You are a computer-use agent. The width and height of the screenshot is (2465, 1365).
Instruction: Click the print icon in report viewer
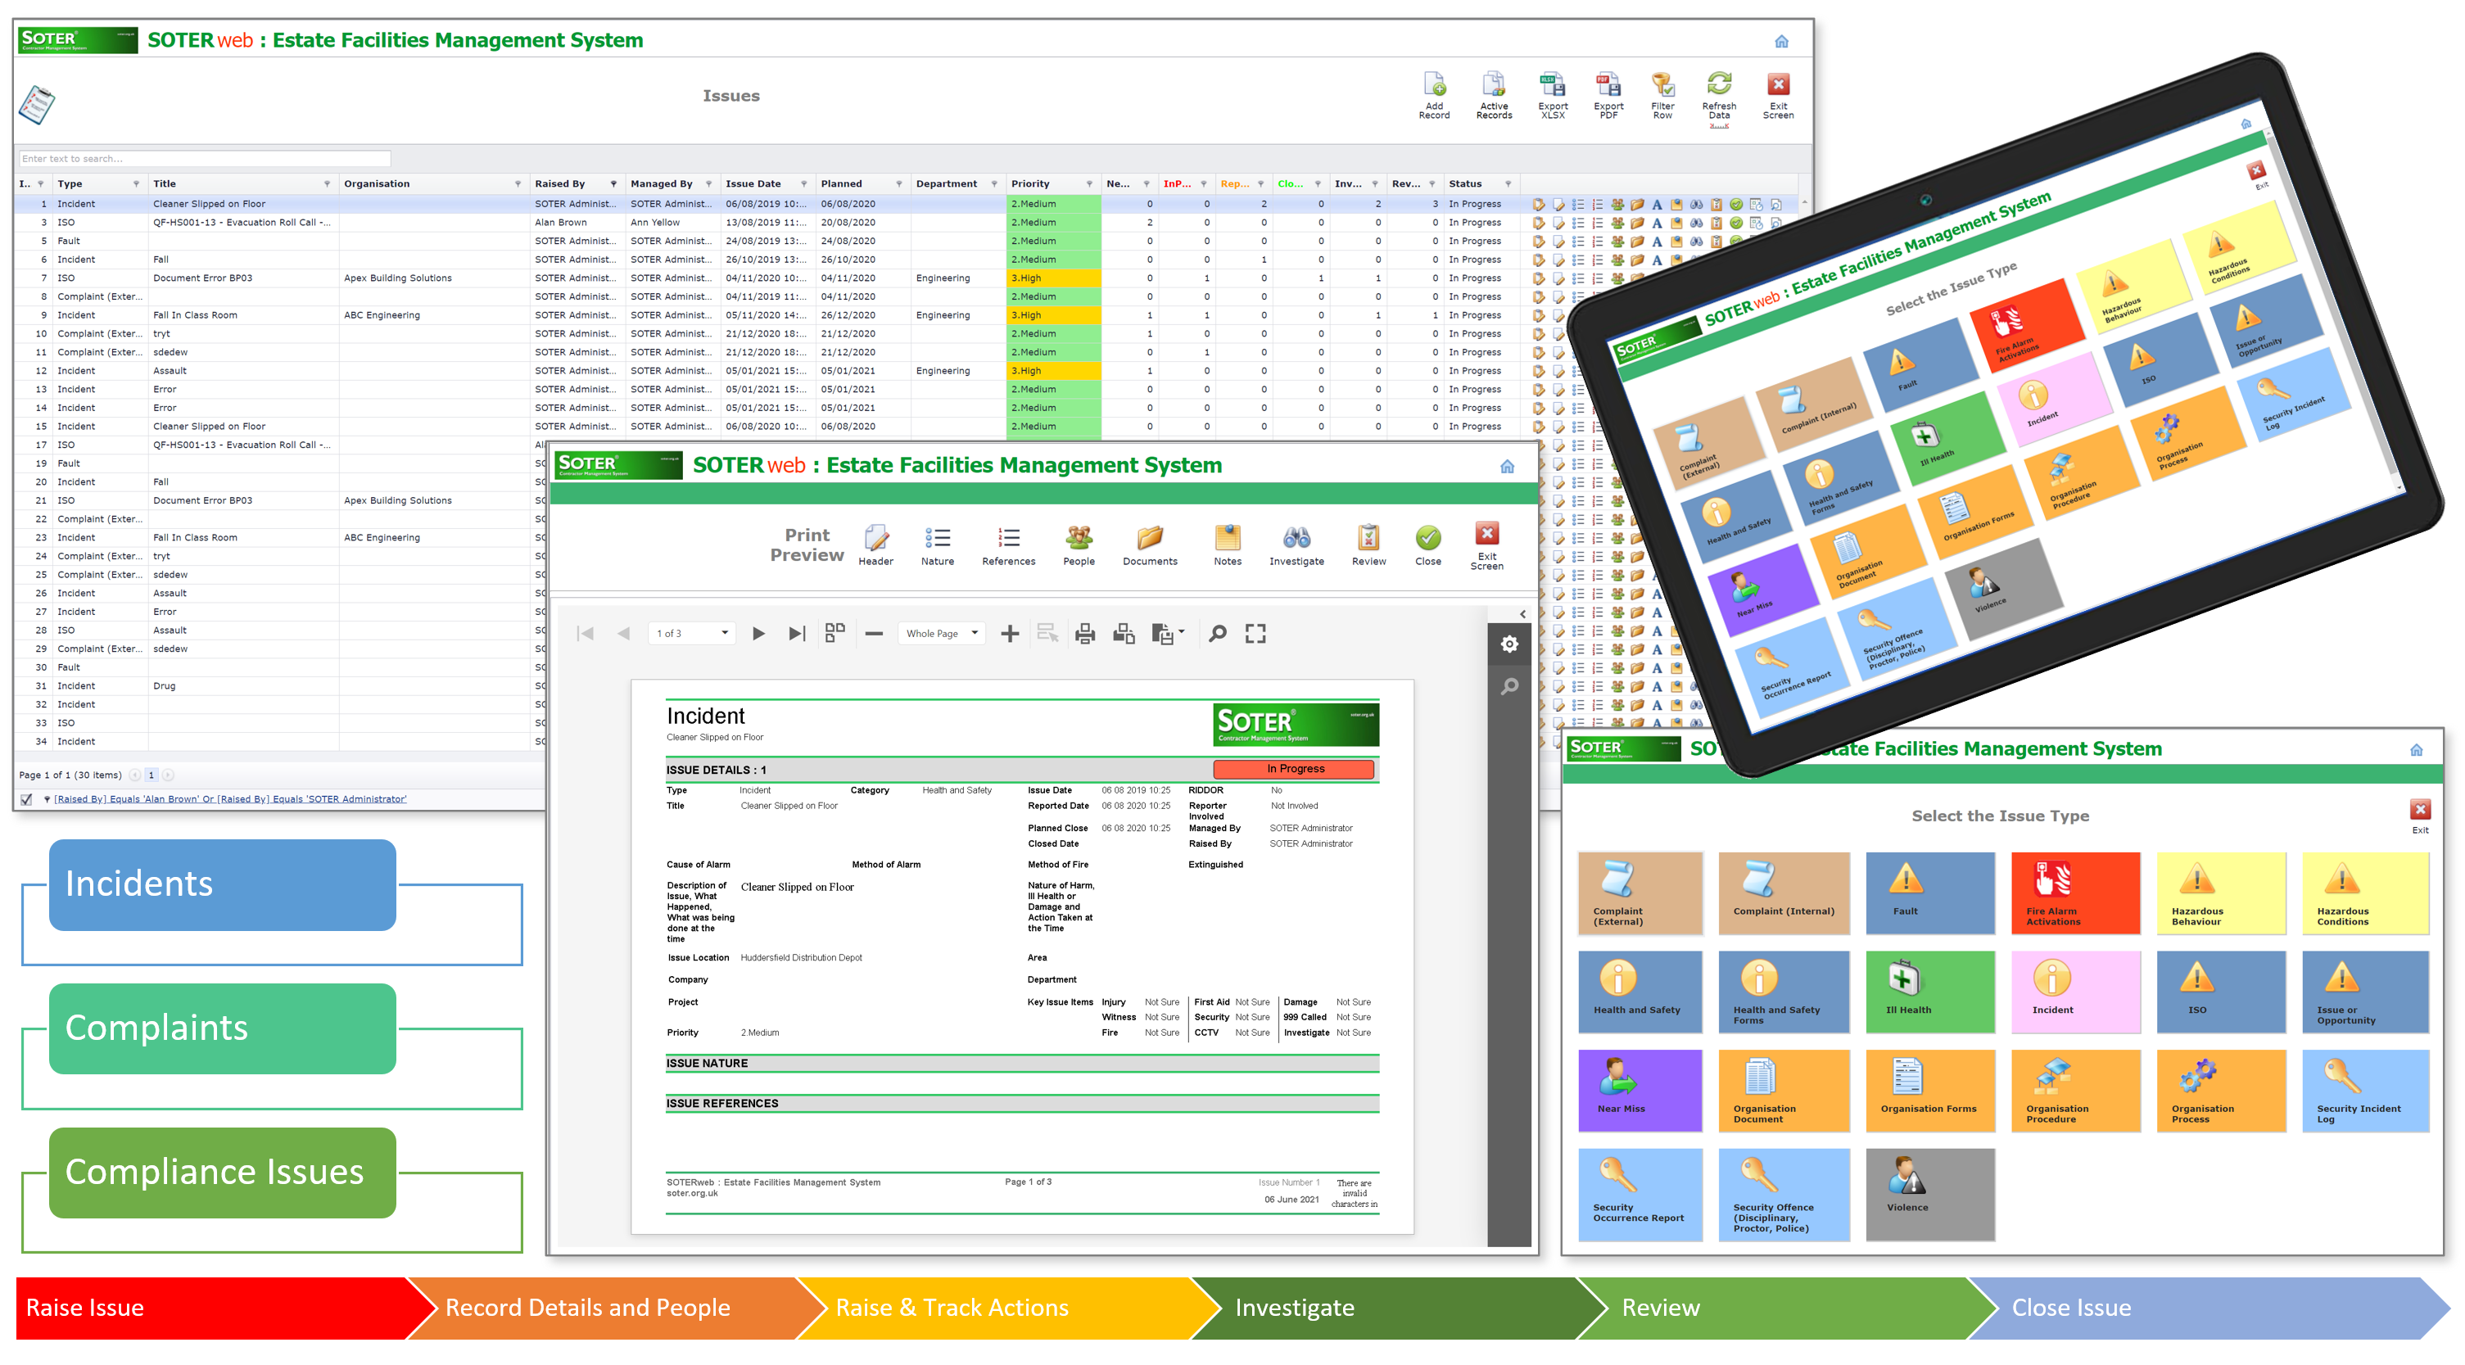click(x=1084, y=633)
